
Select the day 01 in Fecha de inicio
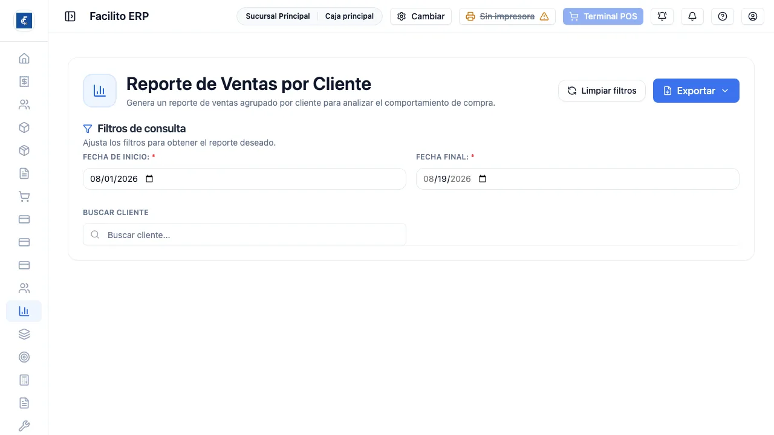(109, 179)
